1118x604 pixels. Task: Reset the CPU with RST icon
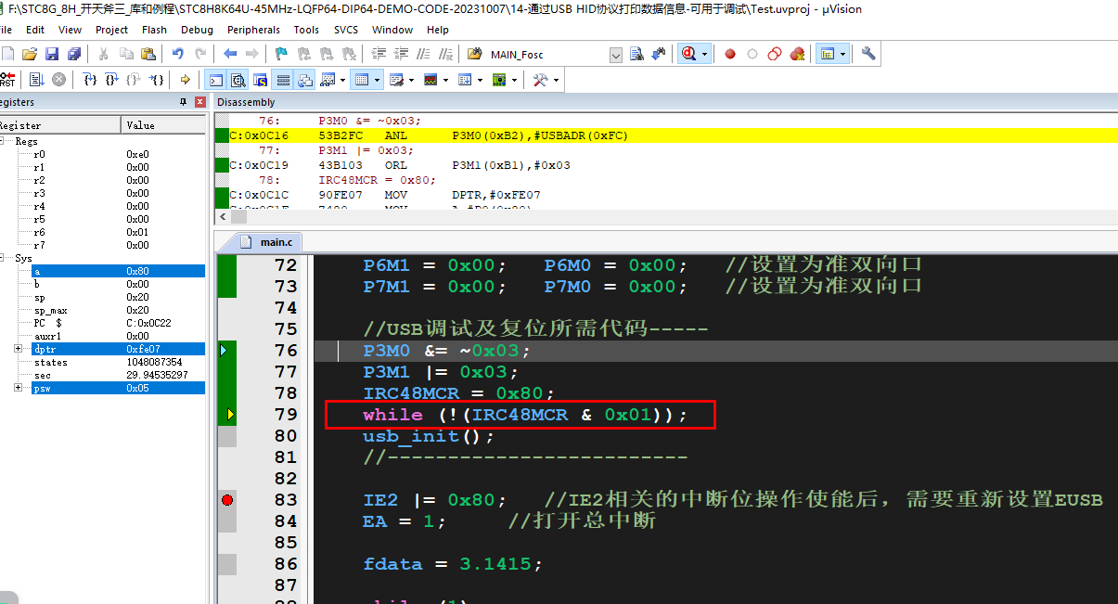[x=6, y=80]
